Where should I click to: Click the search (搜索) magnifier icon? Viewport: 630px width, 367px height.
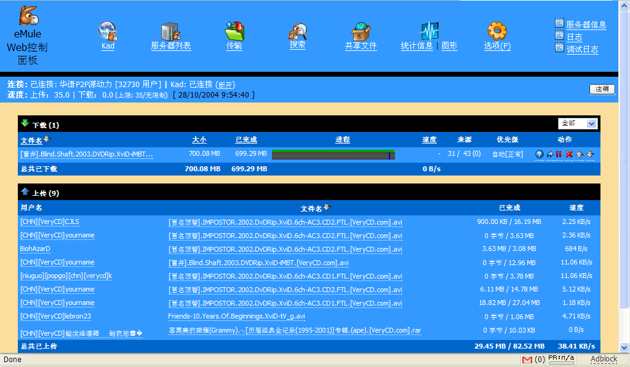point(298,31)
